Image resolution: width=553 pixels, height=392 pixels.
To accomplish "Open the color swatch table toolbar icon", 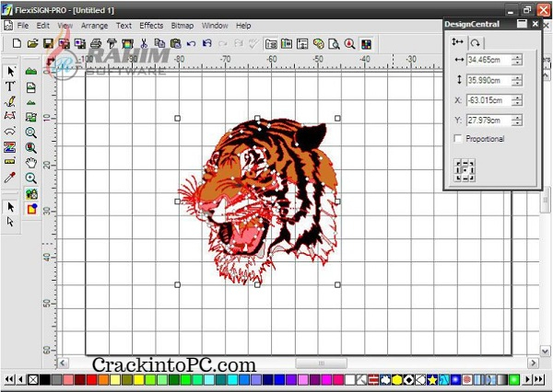I will pos(366,44).
